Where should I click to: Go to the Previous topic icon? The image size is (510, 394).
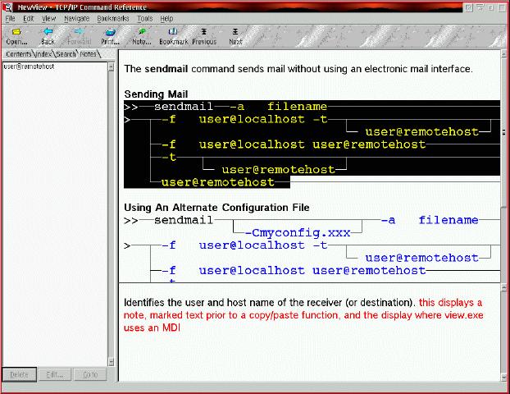coord(204,31)
